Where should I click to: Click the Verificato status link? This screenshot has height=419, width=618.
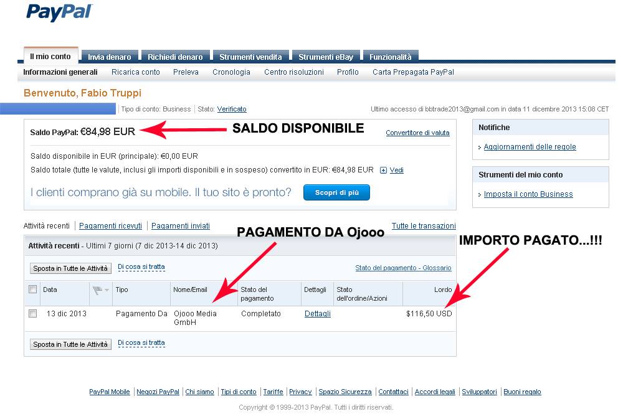[x=232, y=109]
